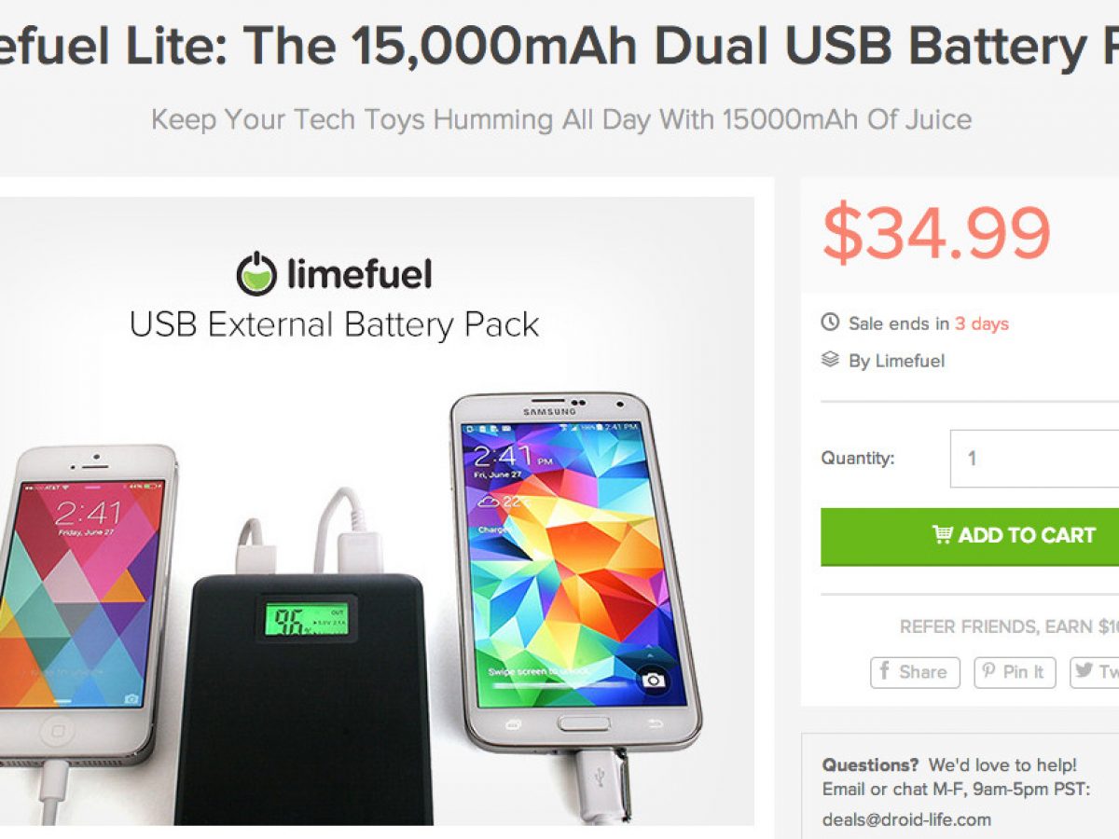Click the deals@droid-life.com email link
Image resolution: width=1119 pixels, height=839 pixels.
click(906, 820)
